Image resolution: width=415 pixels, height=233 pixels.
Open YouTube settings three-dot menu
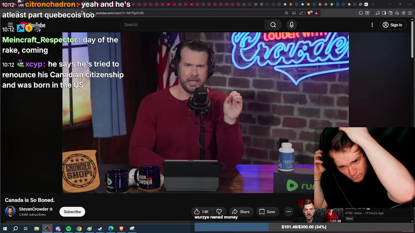372,25
